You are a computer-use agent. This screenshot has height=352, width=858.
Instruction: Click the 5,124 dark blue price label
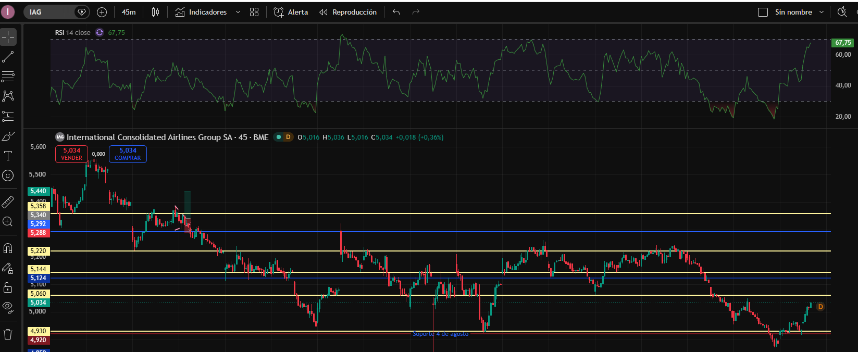coord(38,278)
